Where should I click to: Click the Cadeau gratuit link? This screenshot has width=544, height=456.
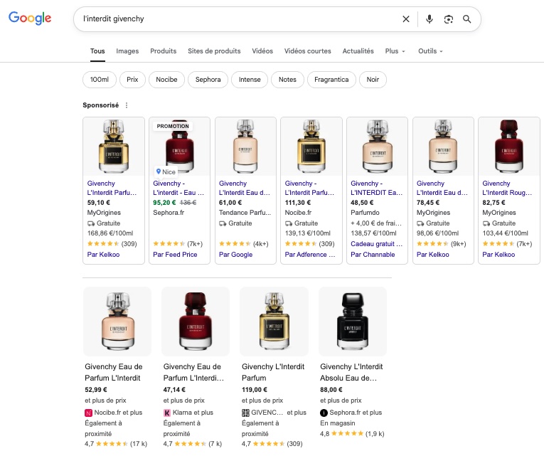376,244
